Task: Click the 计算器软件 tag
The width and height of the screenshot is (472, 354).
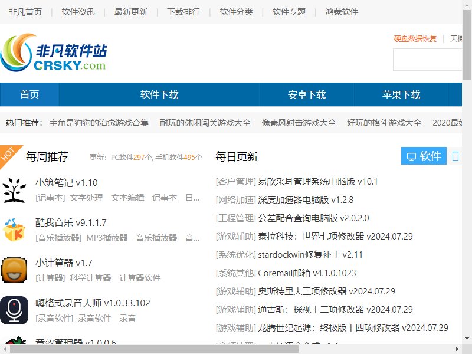Action: click(x=140, y=278)
